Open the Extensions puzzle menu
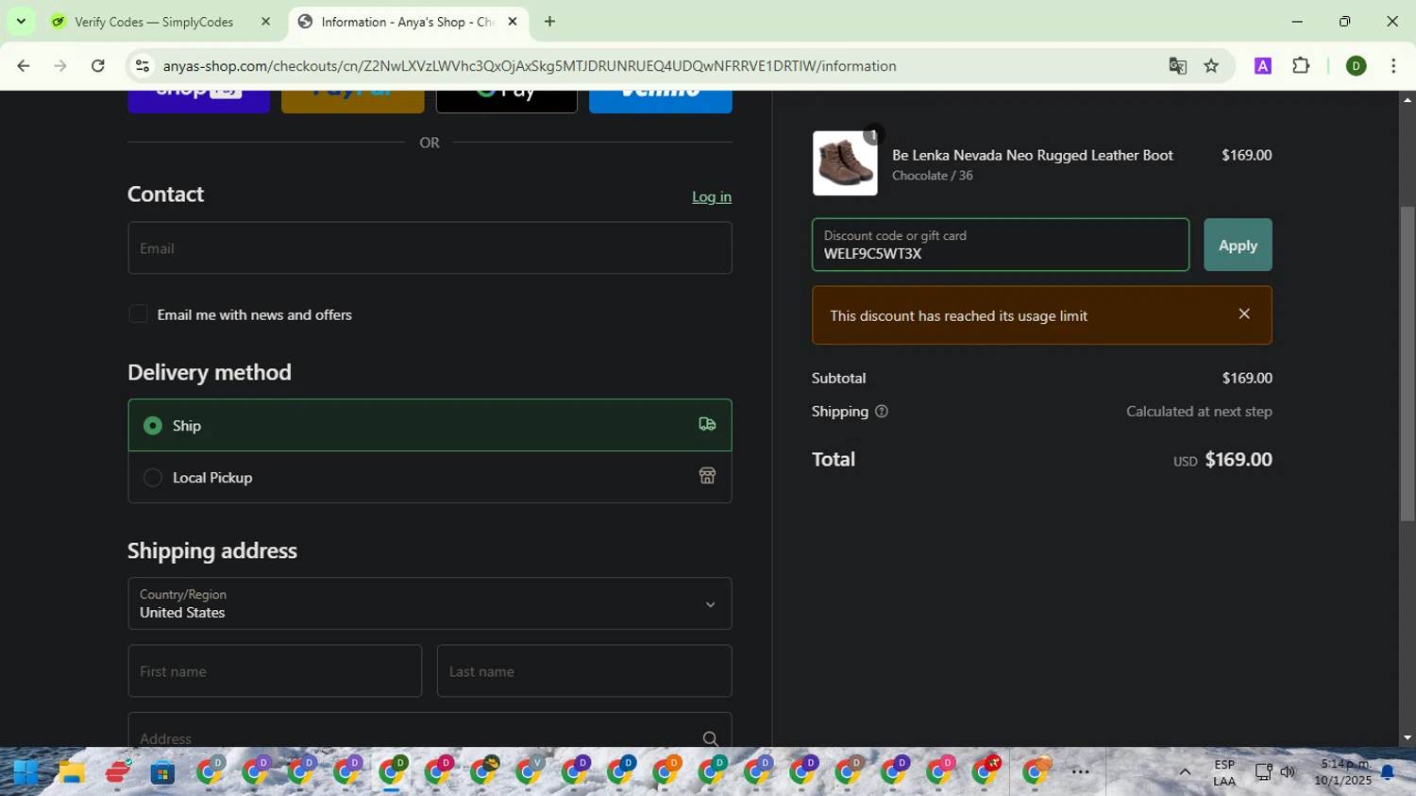Viewport: 1416px width, 796px height. (1301, 66)
